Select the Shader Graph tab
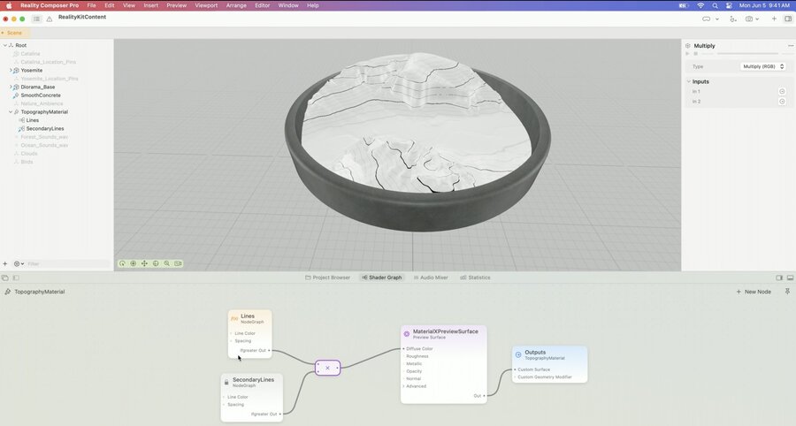This screenshot has width=796, height=426. [382, 278]
